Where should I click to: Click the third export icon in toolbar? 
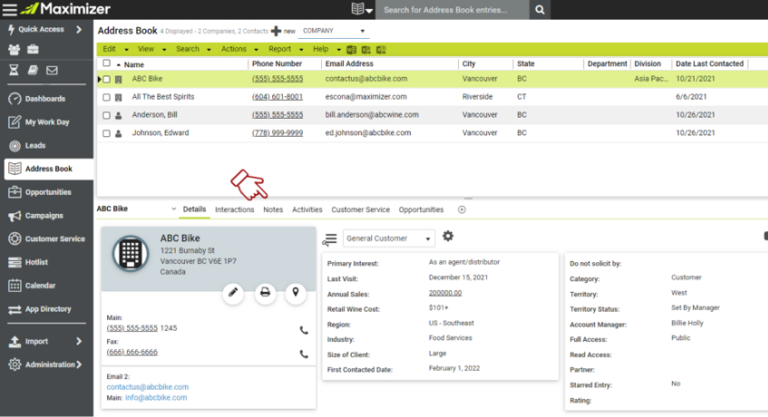pyautogui.click(x=381, y=50)
